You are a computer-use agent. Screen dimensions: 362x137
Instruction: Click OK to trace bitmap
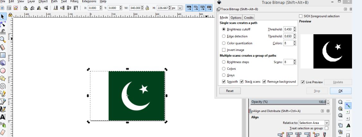click(340, 91)
